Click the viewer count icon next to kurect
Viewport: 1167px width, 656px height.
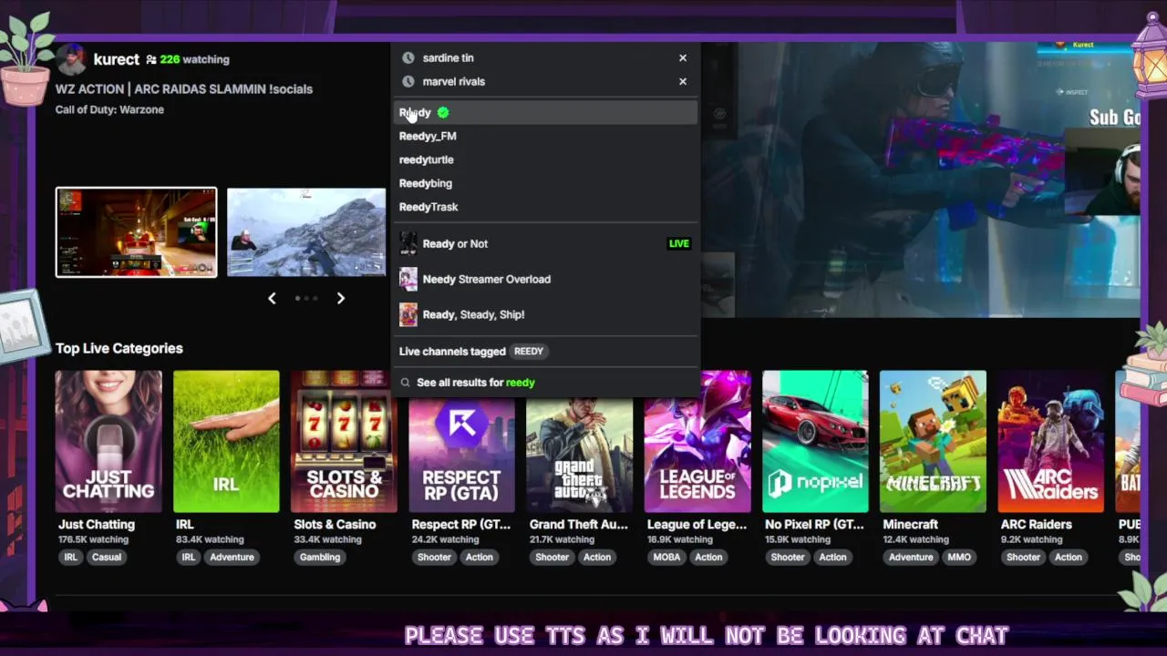coord(150,59)
